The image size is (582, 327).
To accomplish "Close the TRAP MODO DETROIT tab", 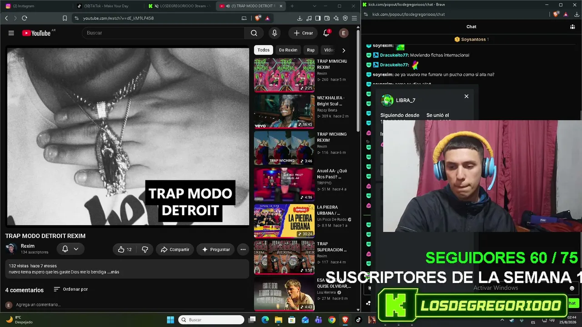I will coord(281,6).
